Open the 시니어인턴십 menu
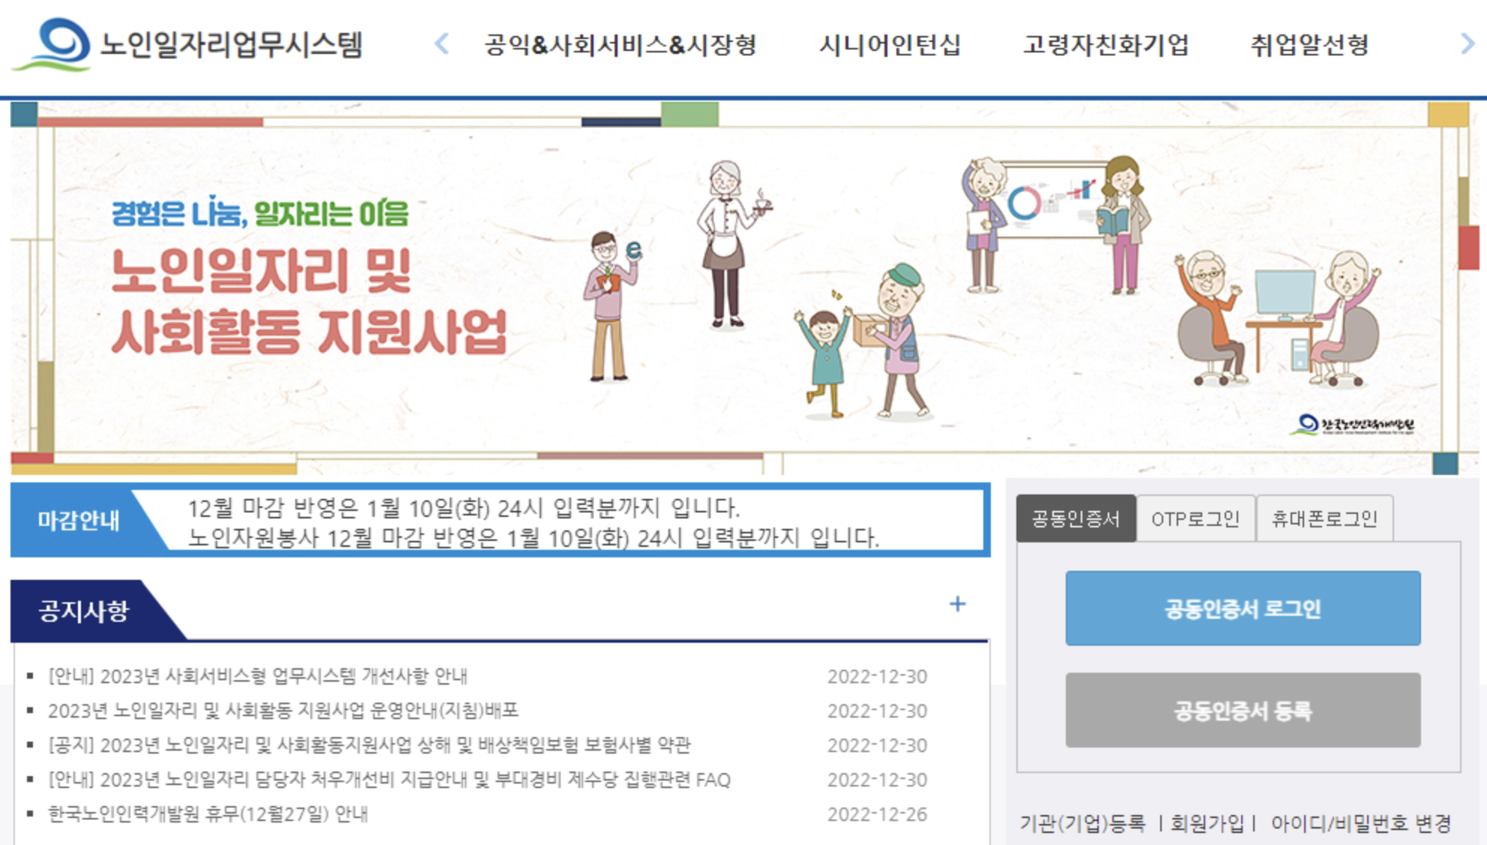The image size is (1487, 845). [892, 45]
